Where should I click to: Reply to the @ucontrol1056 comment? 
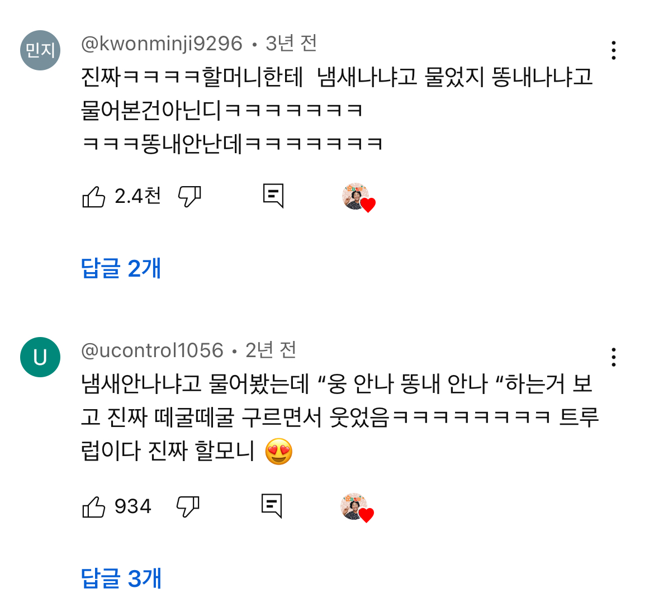coord(272,506)
